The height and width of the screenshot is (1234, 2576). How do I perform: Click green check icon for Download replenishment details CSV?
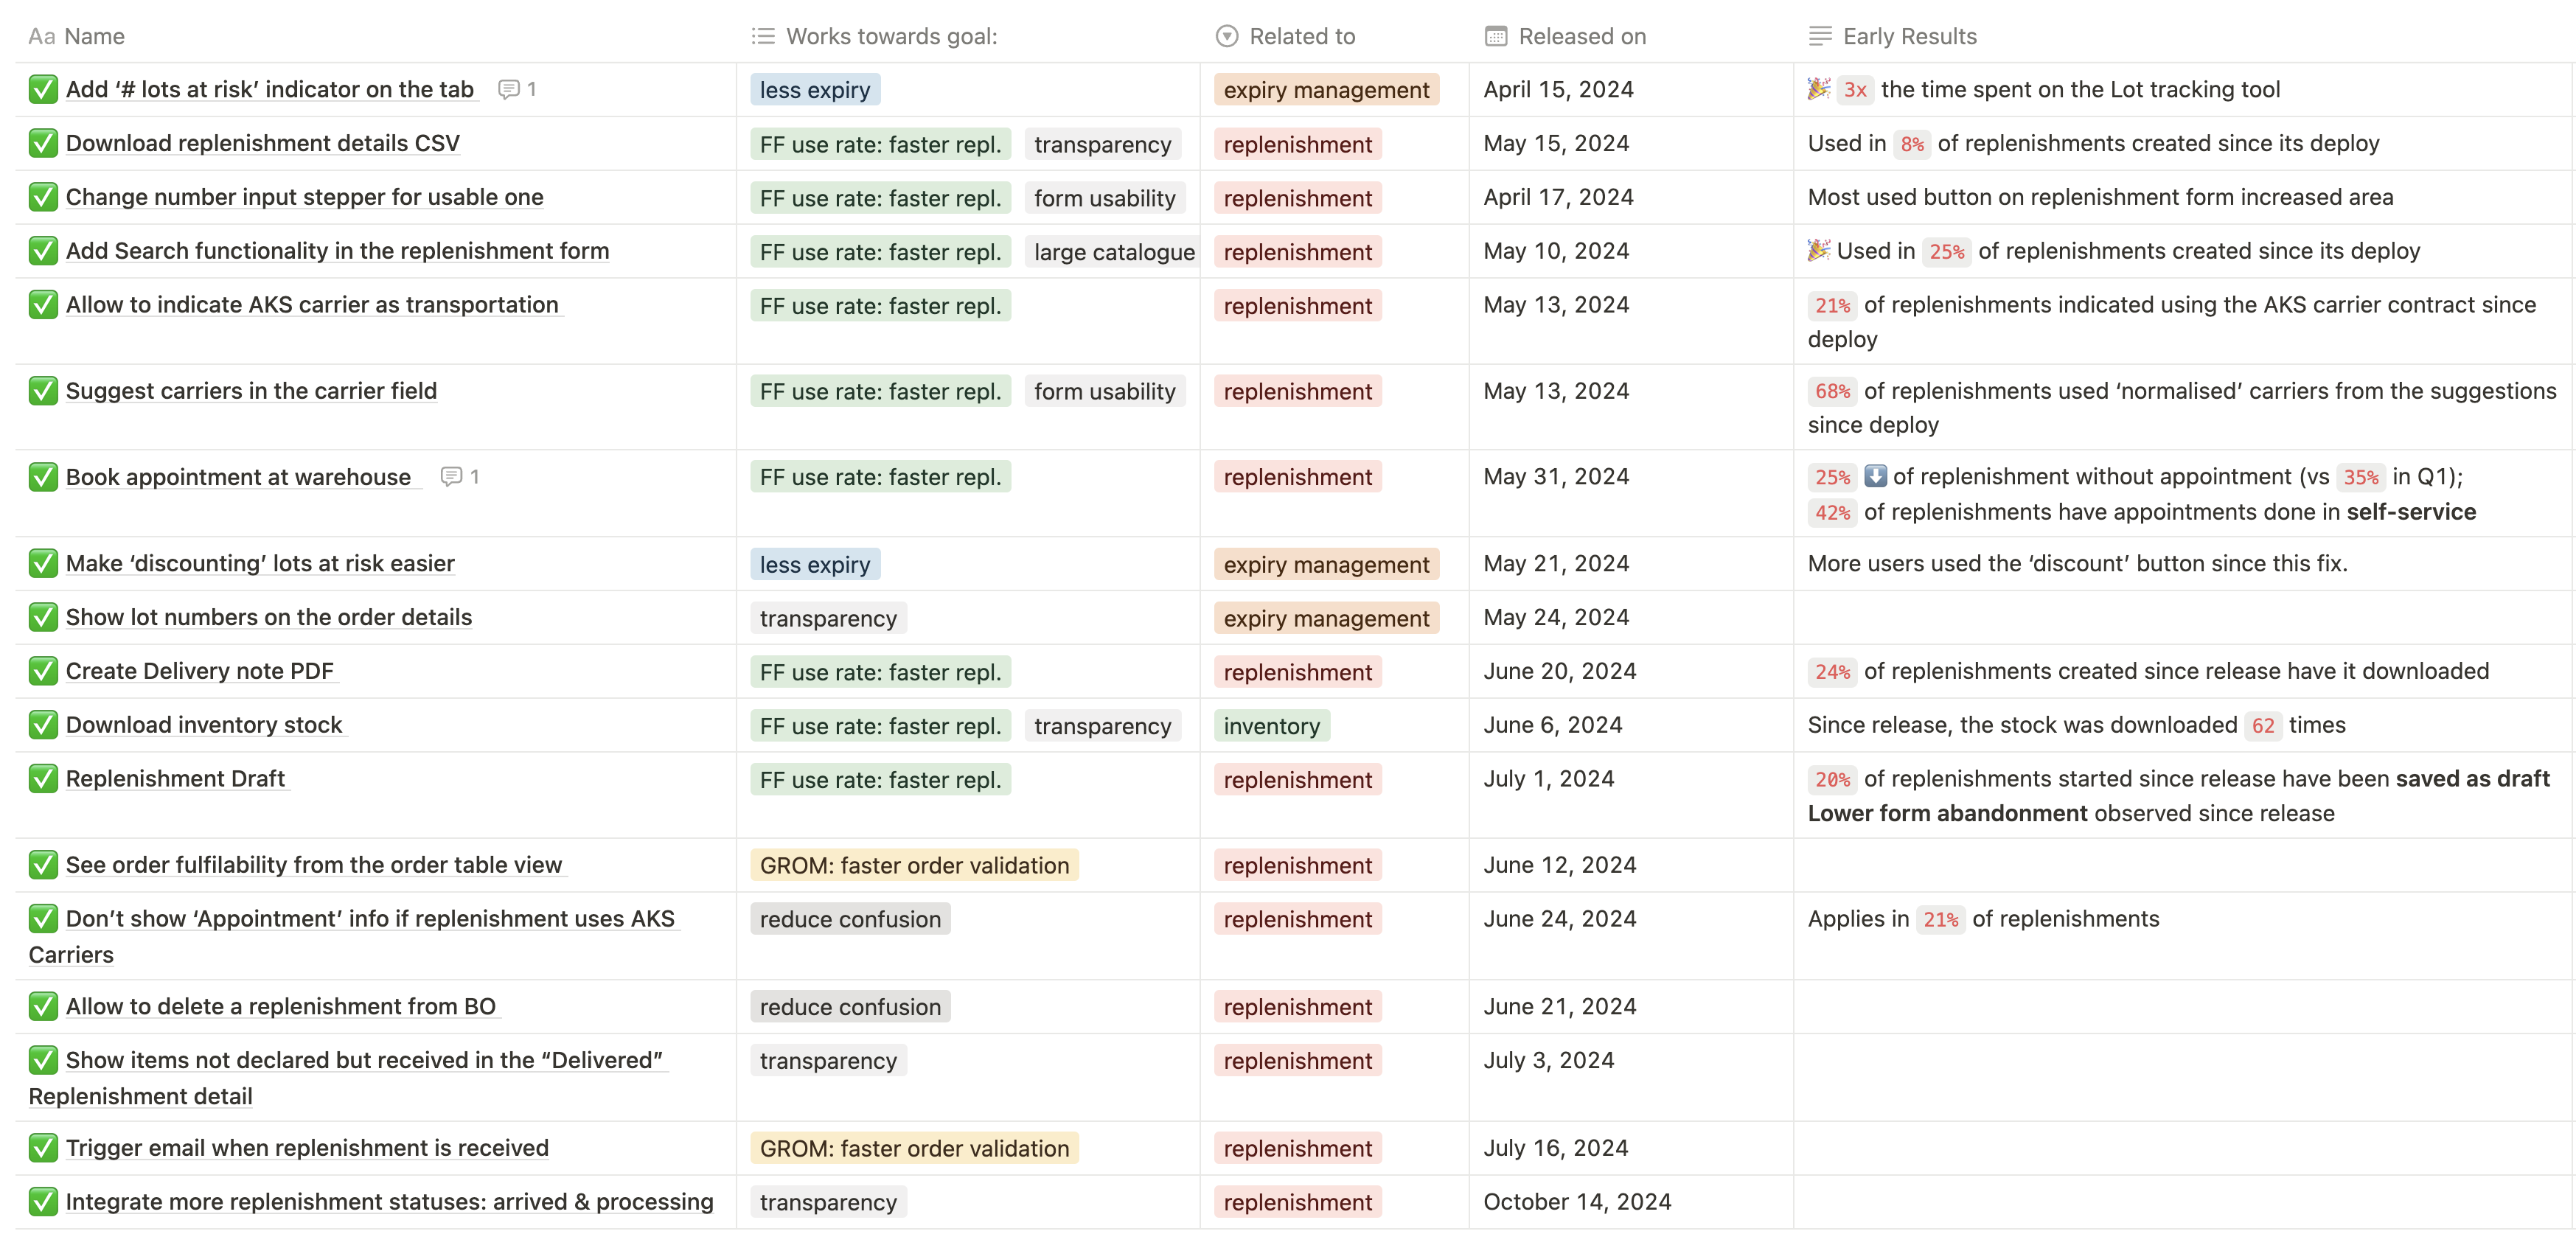tap(43, 143)
